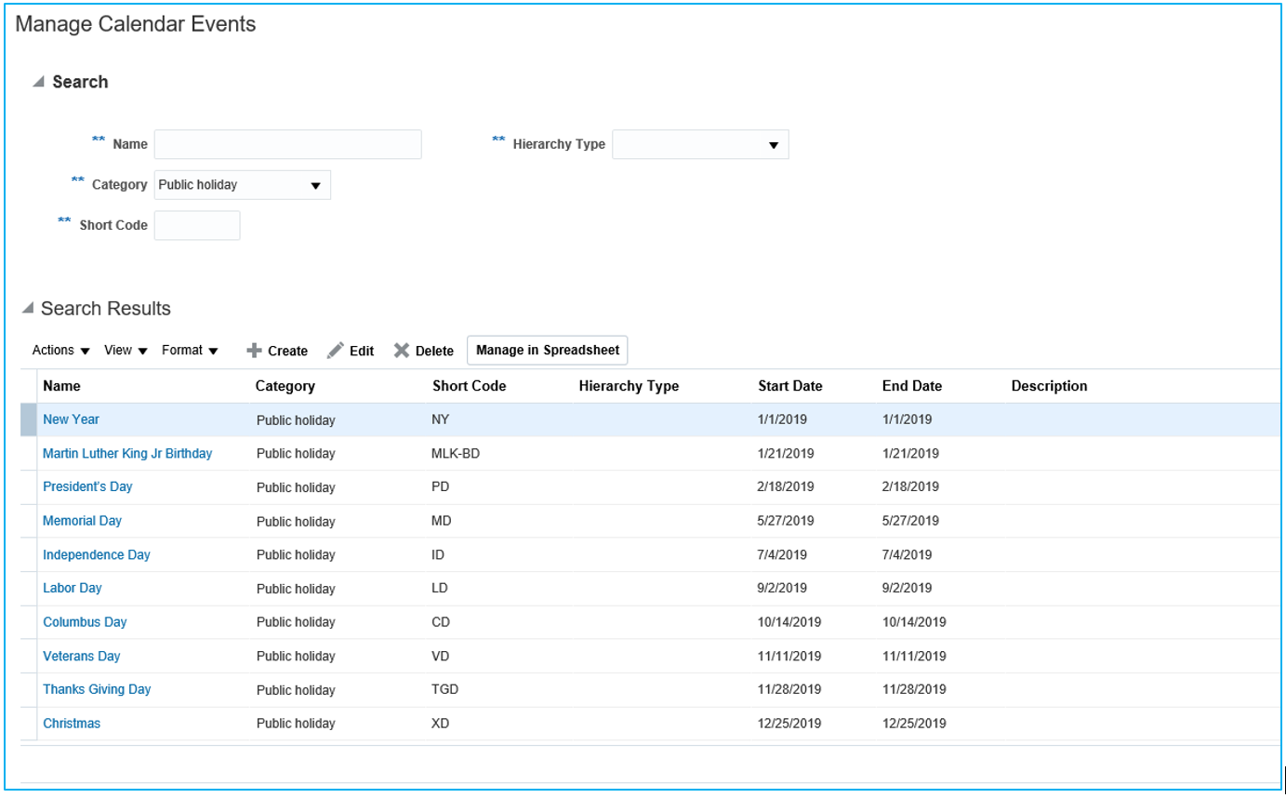Open the Veterans Day event
Image resolution: width=1286 pixels, height=798 pixels.
(81, 656)
